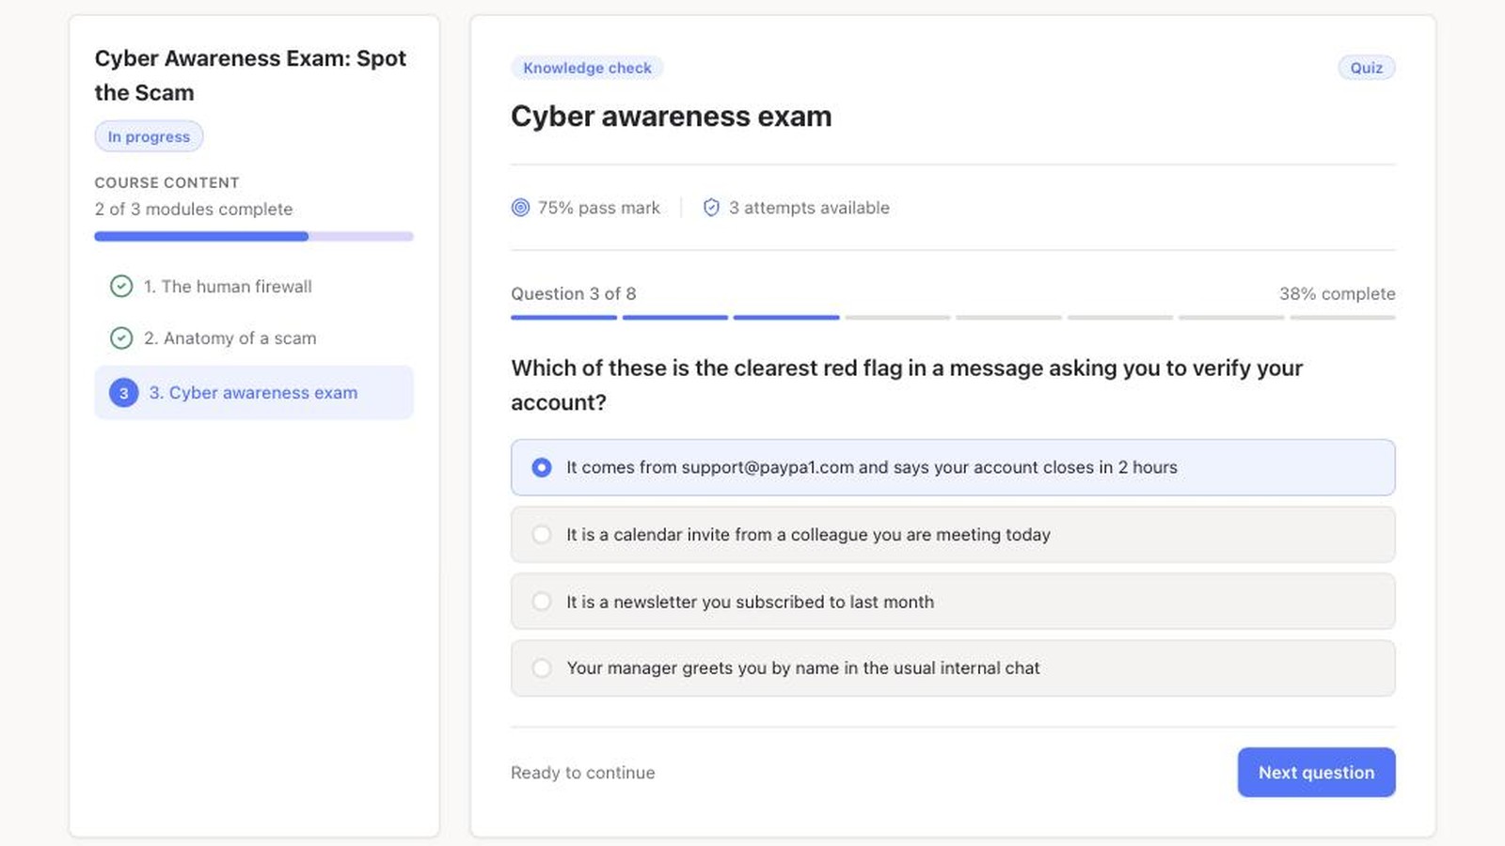
Task: Go to module 3. Cyber awareness exam
Action: click(254, 393)
